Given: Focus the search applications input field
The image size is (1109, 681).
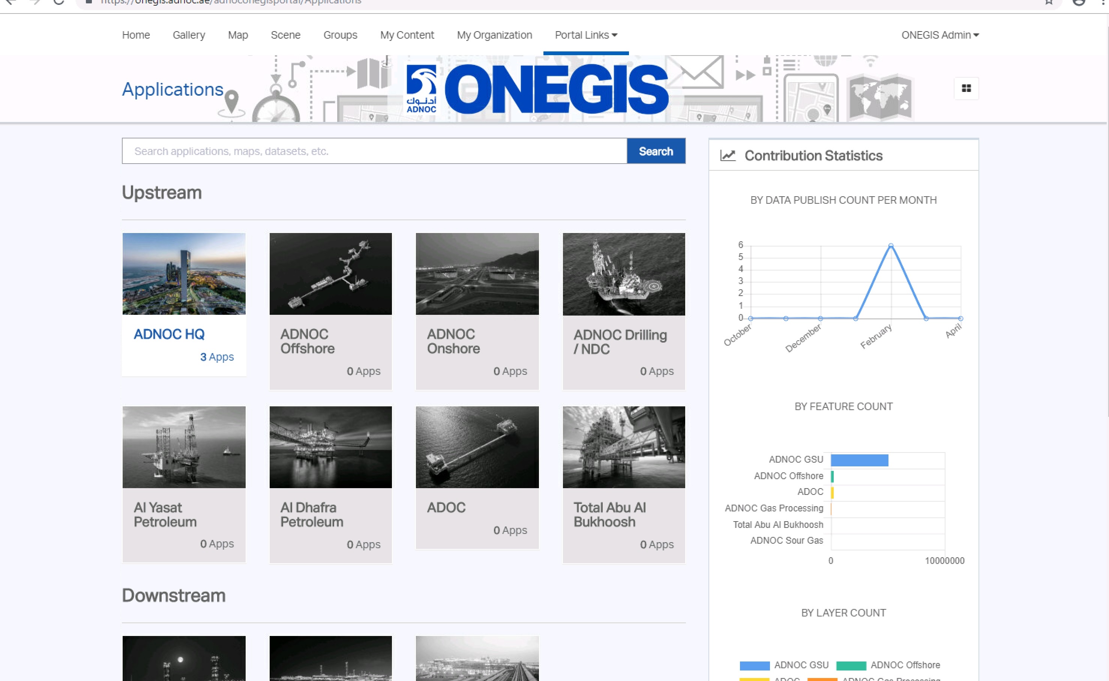Looking at the screenshot, I should pos(374,151).
